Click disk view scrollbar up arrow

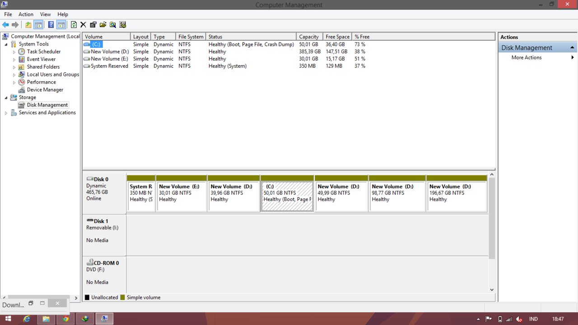pos(492,175)
